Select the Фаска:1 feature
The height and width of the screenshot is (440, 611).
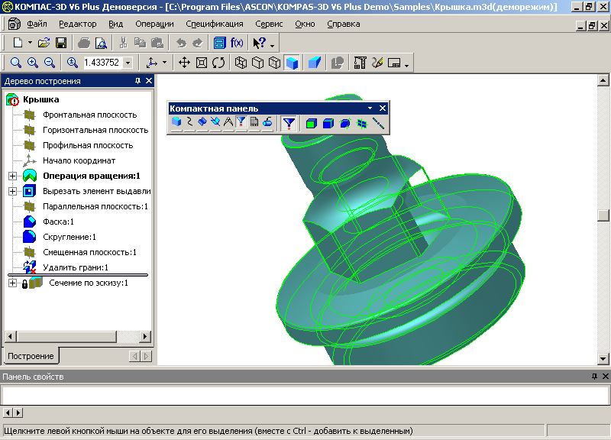click(x=59, y=222)
